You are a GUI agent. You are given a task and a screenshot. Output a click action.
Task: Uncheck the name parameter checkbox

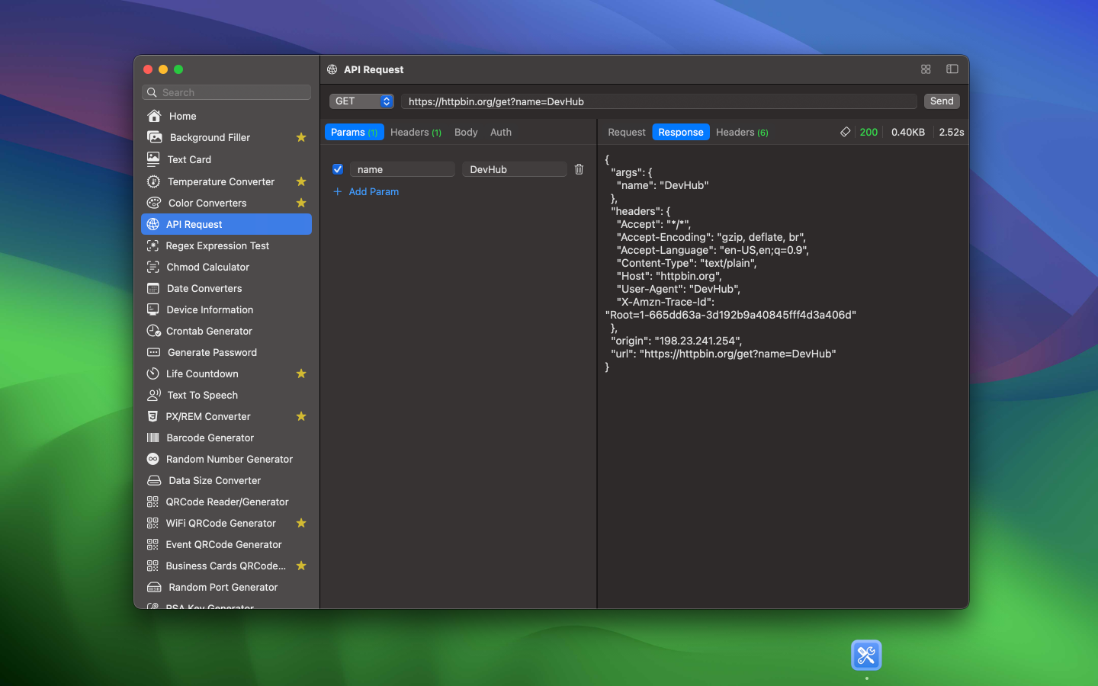[337, 169]
